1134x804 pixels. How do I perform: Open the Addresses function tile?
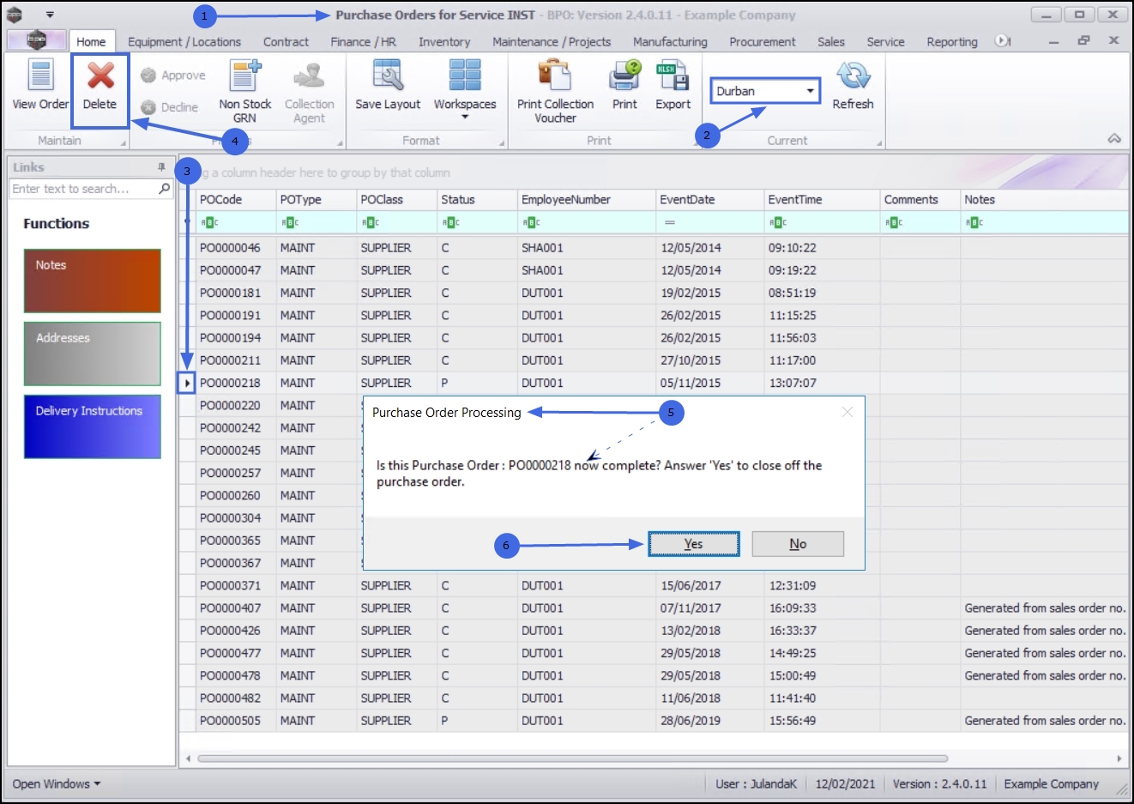(x=93, y=354)
